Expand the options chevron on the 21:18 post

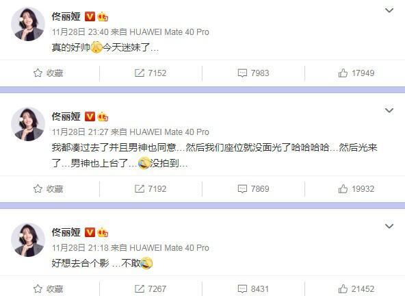pos(389,226)
